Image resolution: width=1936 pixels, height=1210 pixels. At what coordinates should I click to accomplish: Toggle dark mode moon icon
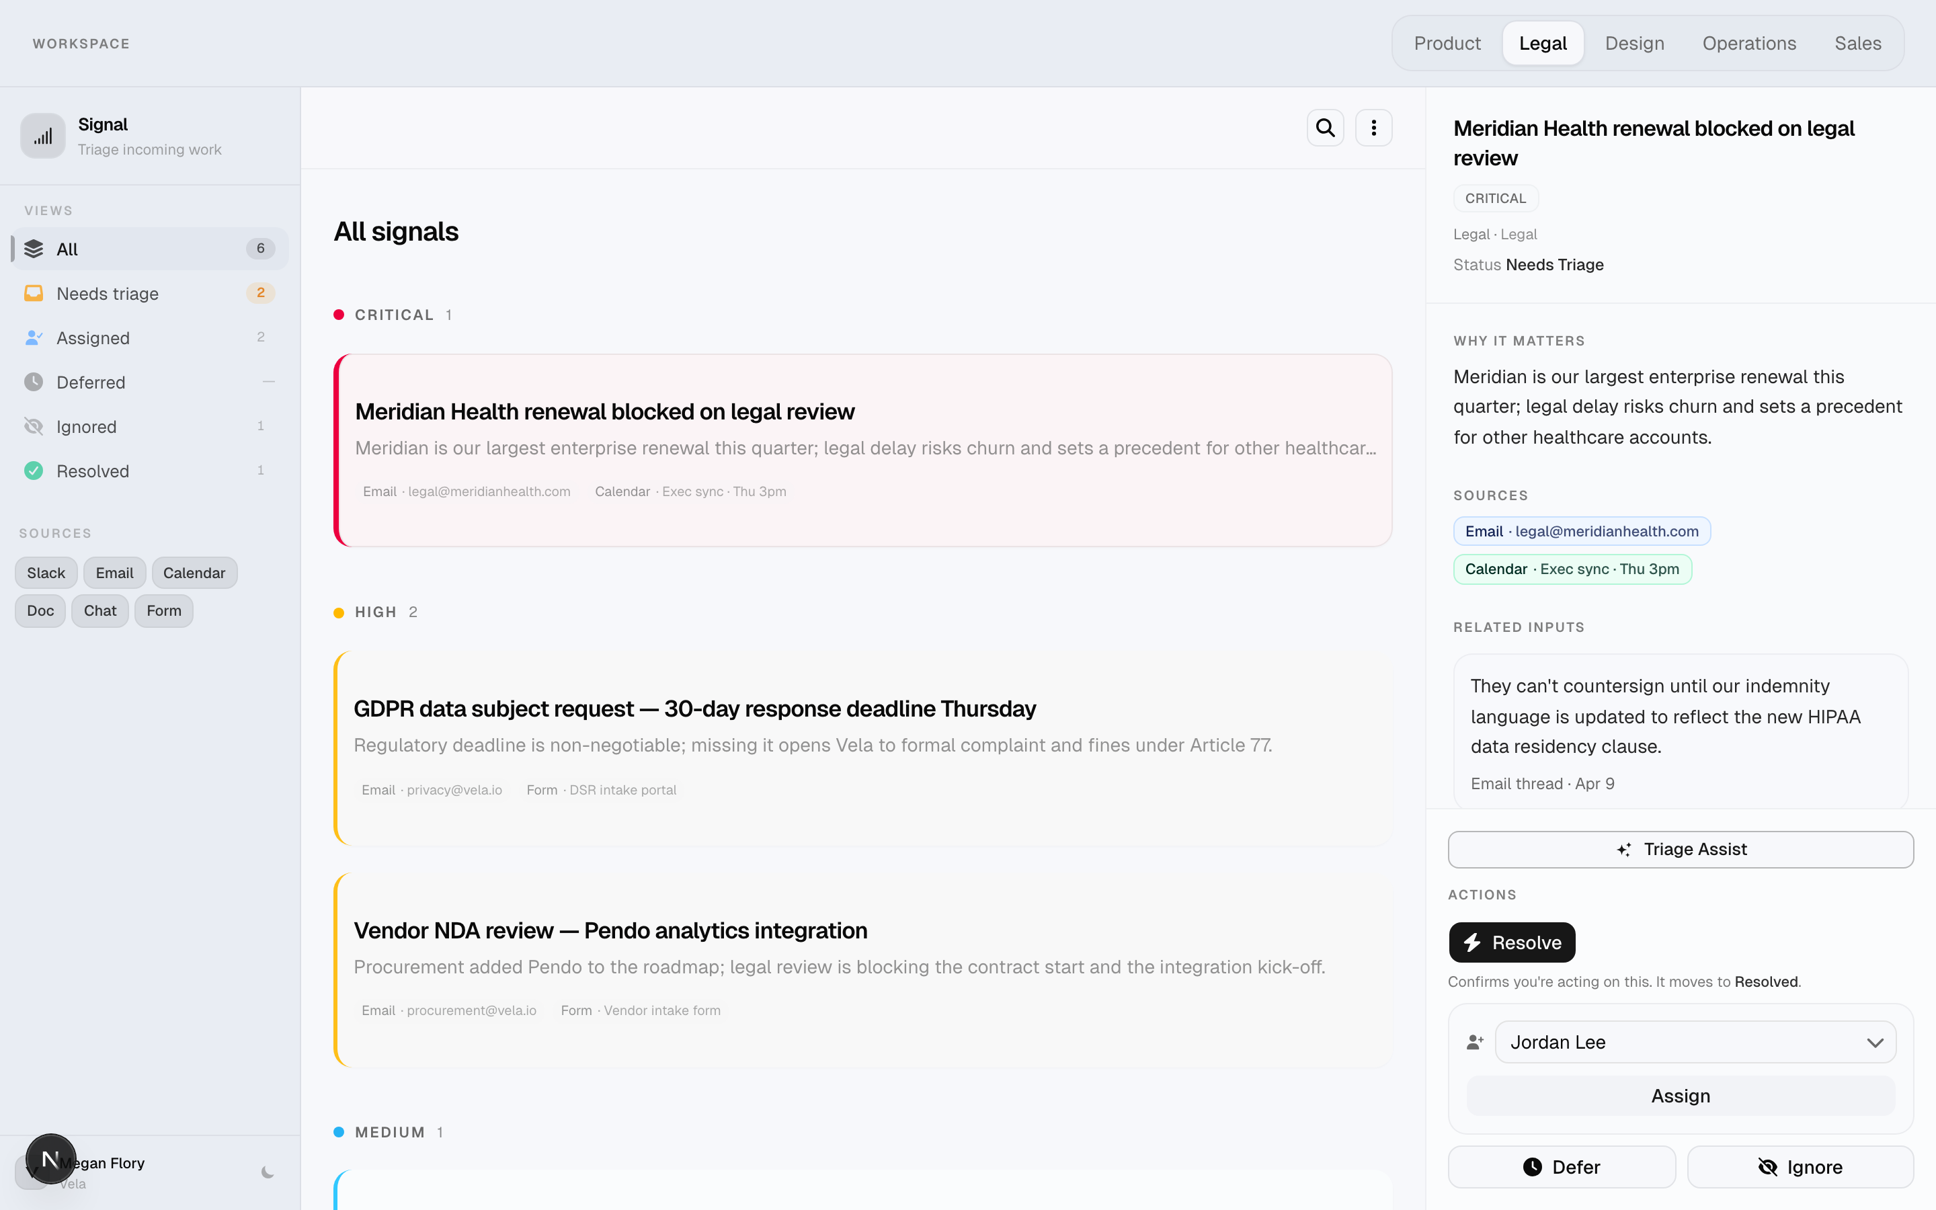tap(268, 1172)
